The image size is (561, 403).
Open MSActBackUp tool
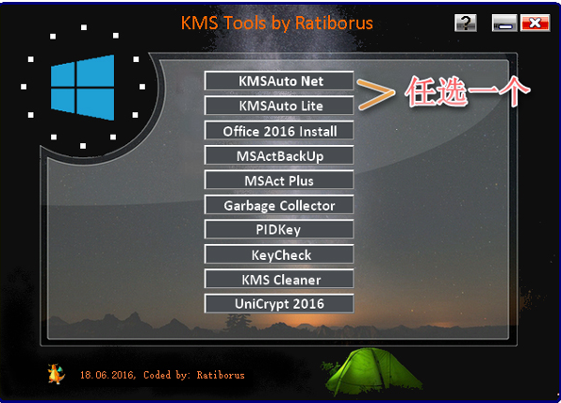point(279,155)
